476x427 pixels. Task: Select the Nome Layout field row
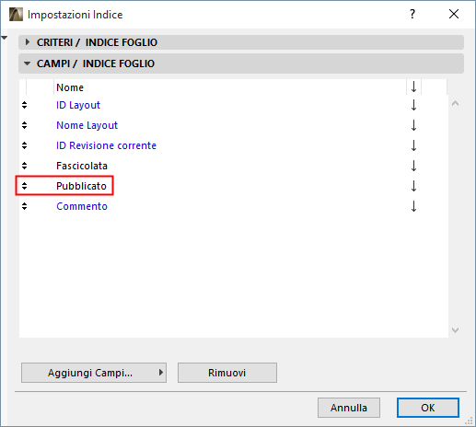pos(233,125)
